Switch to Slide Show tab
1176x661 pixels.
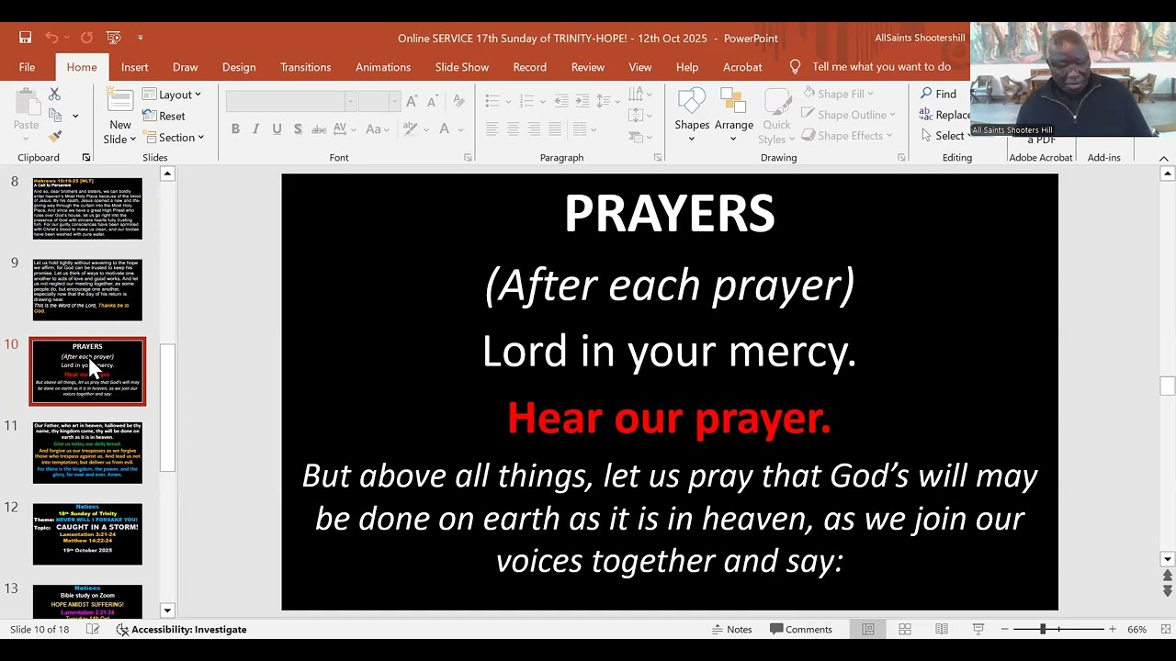point(462,67)
